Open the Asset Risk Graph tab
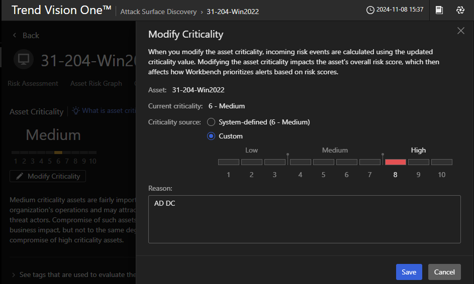The width and height of the screenshot is (474, 284). pos(96,83)
